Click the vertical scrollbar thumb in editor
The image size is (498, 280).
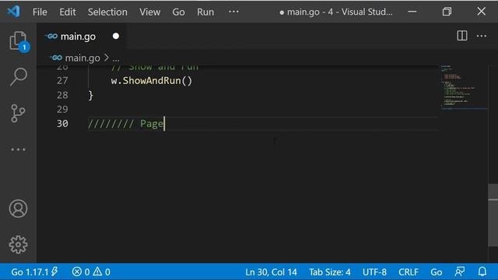(493, 215)
